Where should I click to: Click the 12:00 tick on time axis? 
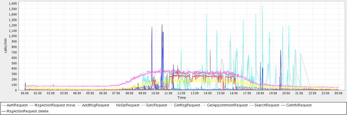[182, 93]
